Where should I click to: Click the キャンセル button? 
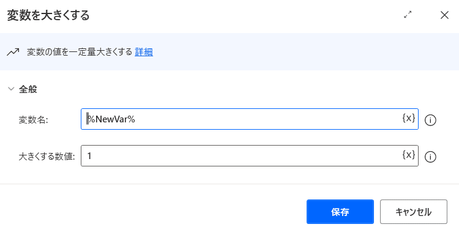[x=414, y=212]
